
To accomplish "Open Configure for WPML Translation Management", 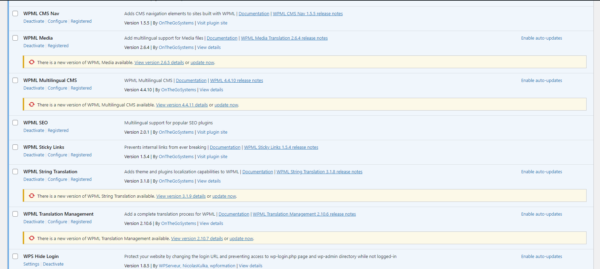I will click(57, 222).
